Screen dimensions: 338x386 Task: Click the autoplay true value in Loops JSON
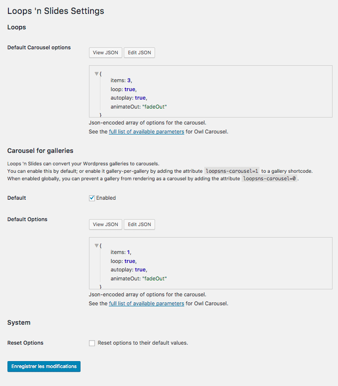(x=140, y=98)
